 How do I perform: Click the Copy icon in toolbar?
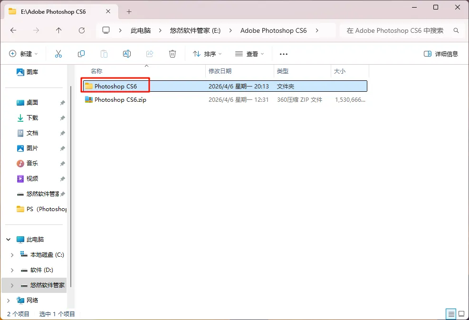[x=81, y=54]
